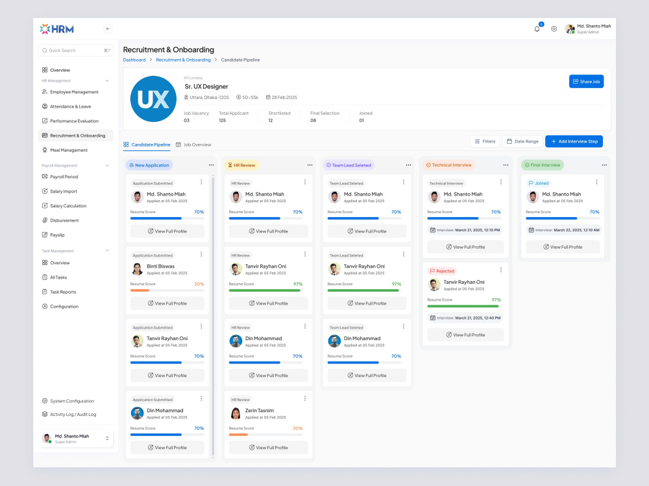Click the Task Reports sidebar icon
The height and width of the screenshot is (486, 649).
click(x=45, y=292)
